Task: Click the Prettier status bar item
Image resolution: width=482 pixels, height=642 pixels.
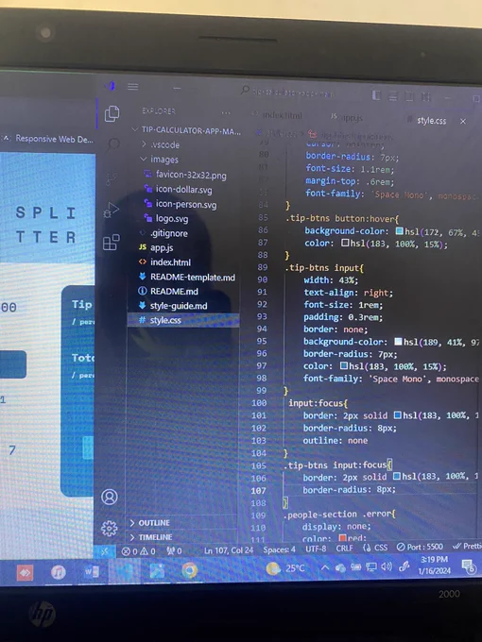Action: coord(467,546)
